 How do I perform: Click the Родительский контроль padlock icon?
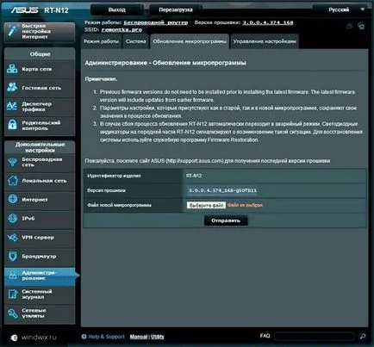(12, 125)
